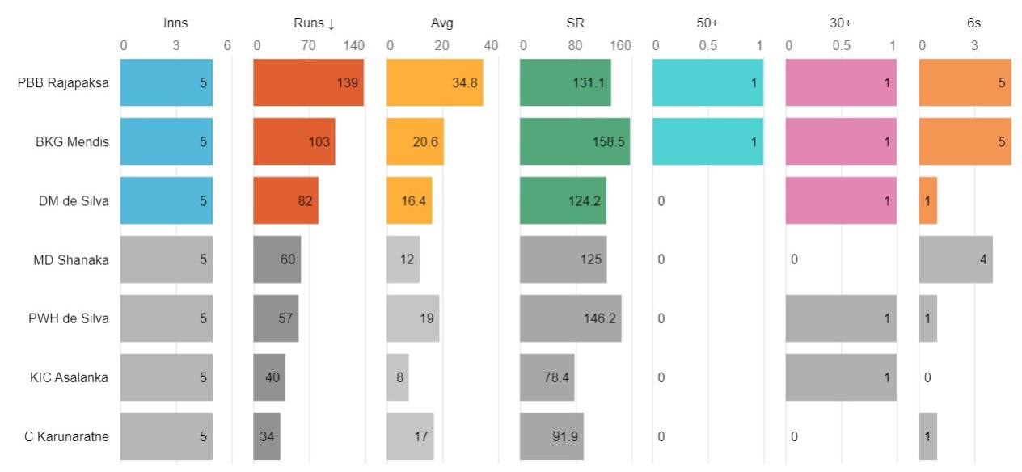The width and height of the screenshot is (1022, 472).
Task: Select the BKG Mendis row label
Action: click(x=72, y=141)
